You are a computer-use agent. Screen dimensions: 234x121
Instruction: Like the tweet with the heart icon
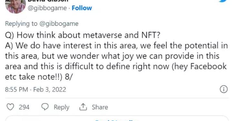click(x=10, y=107)
